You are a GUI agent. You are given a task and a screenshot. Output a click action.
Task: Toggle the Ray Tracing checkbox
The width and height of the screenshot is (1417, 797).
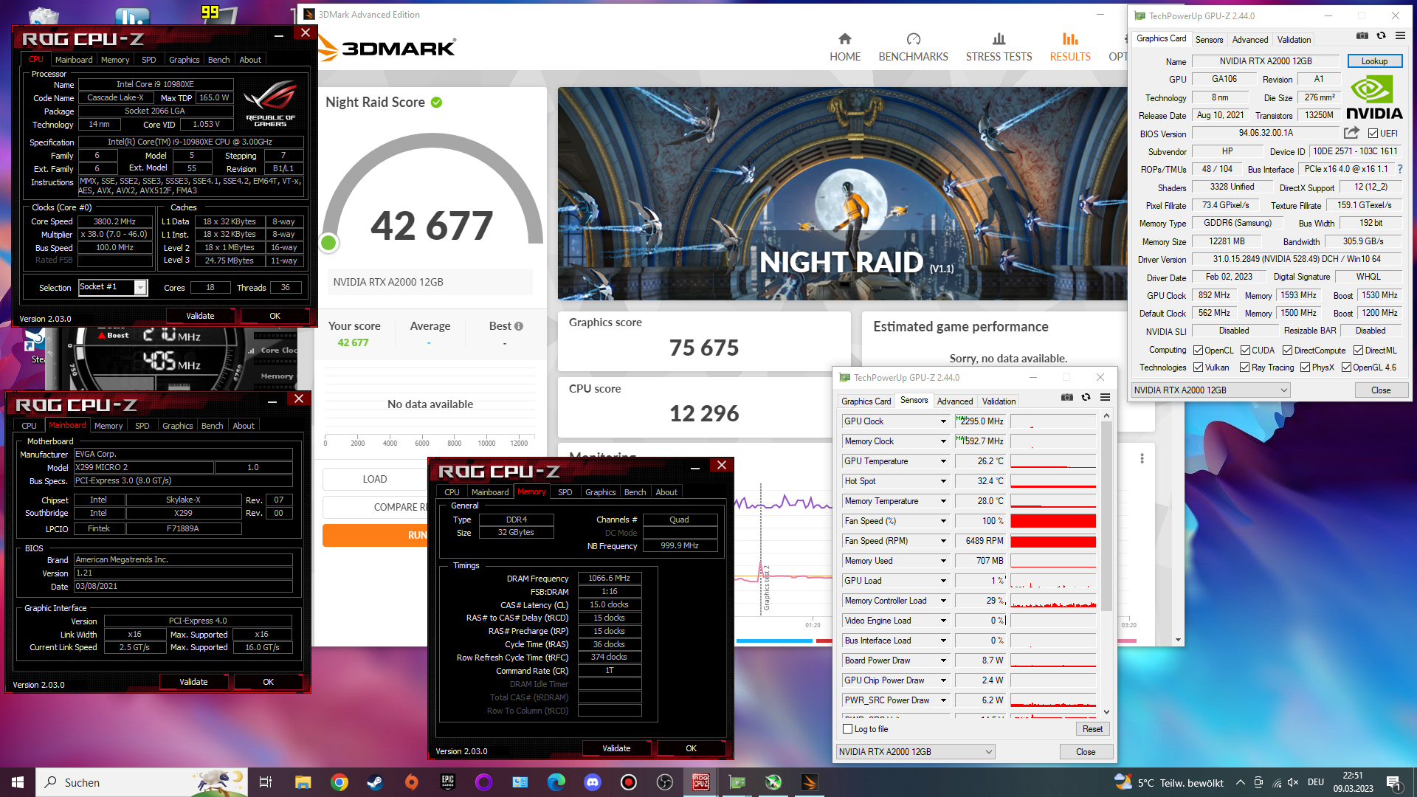tap(1245, 367)
